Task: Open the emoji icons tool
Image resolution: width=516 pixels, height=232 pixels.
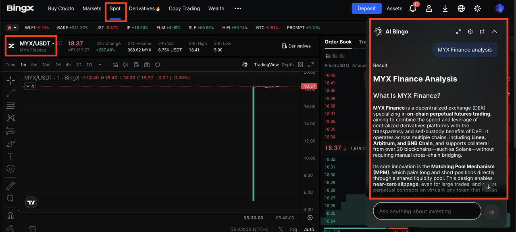Action: (10, 169)
